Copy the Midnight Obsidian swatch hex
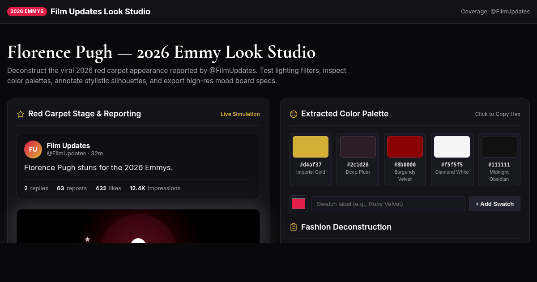The height and width of the screenshot is (282, 537). tap(499, 159)
